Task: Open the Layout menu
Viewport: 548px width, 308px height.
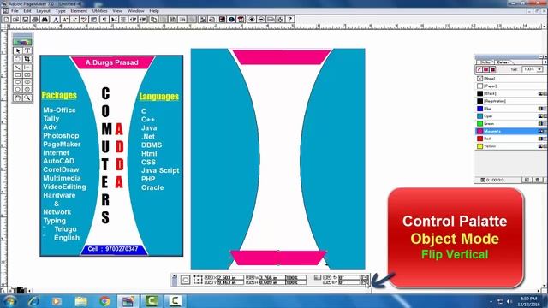Action: [44, 11]
